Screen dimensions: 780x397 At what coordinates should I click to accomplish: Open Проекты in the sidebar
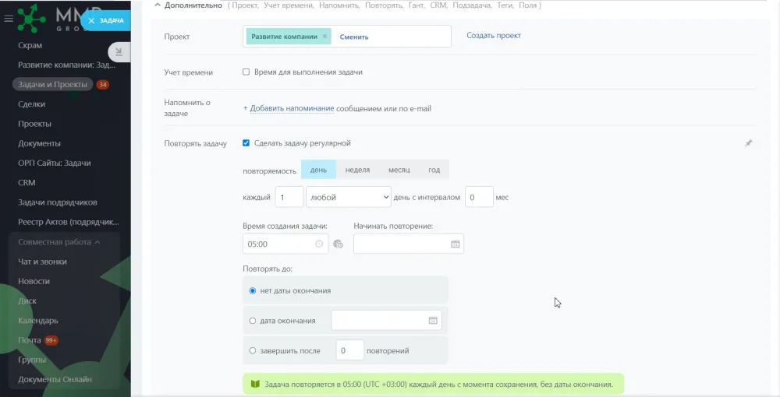(x=34, y=124)
